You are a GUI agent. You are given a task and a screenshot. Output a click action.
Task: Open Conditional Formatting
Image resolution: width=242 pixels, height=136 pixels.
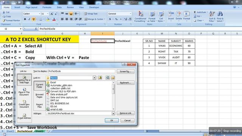(x=140, y=17)
